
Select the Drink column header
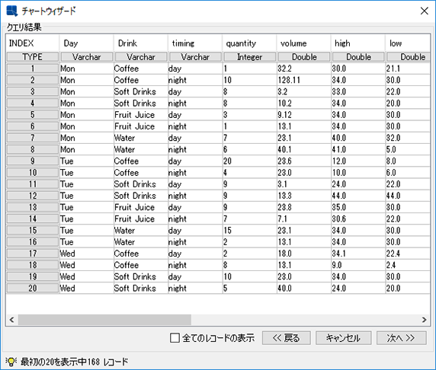coord(141,43)
